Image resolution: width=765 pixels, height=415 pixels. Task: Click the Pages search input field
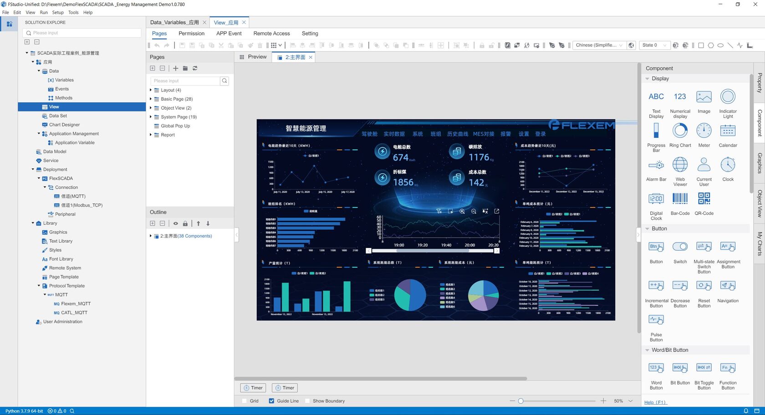(x=185, y=81)
